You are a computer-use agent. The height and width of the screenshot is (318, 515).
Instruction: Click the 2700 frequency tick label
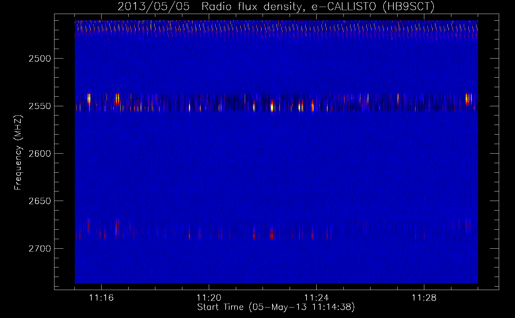tap(40, 248)
